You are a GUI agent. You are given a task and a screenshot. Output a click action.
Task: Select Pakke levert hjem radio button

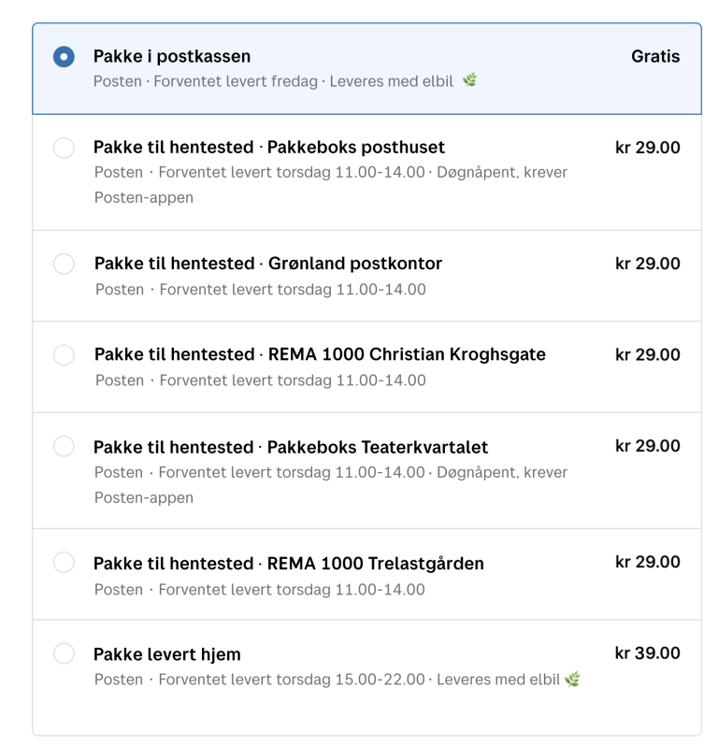64,653
